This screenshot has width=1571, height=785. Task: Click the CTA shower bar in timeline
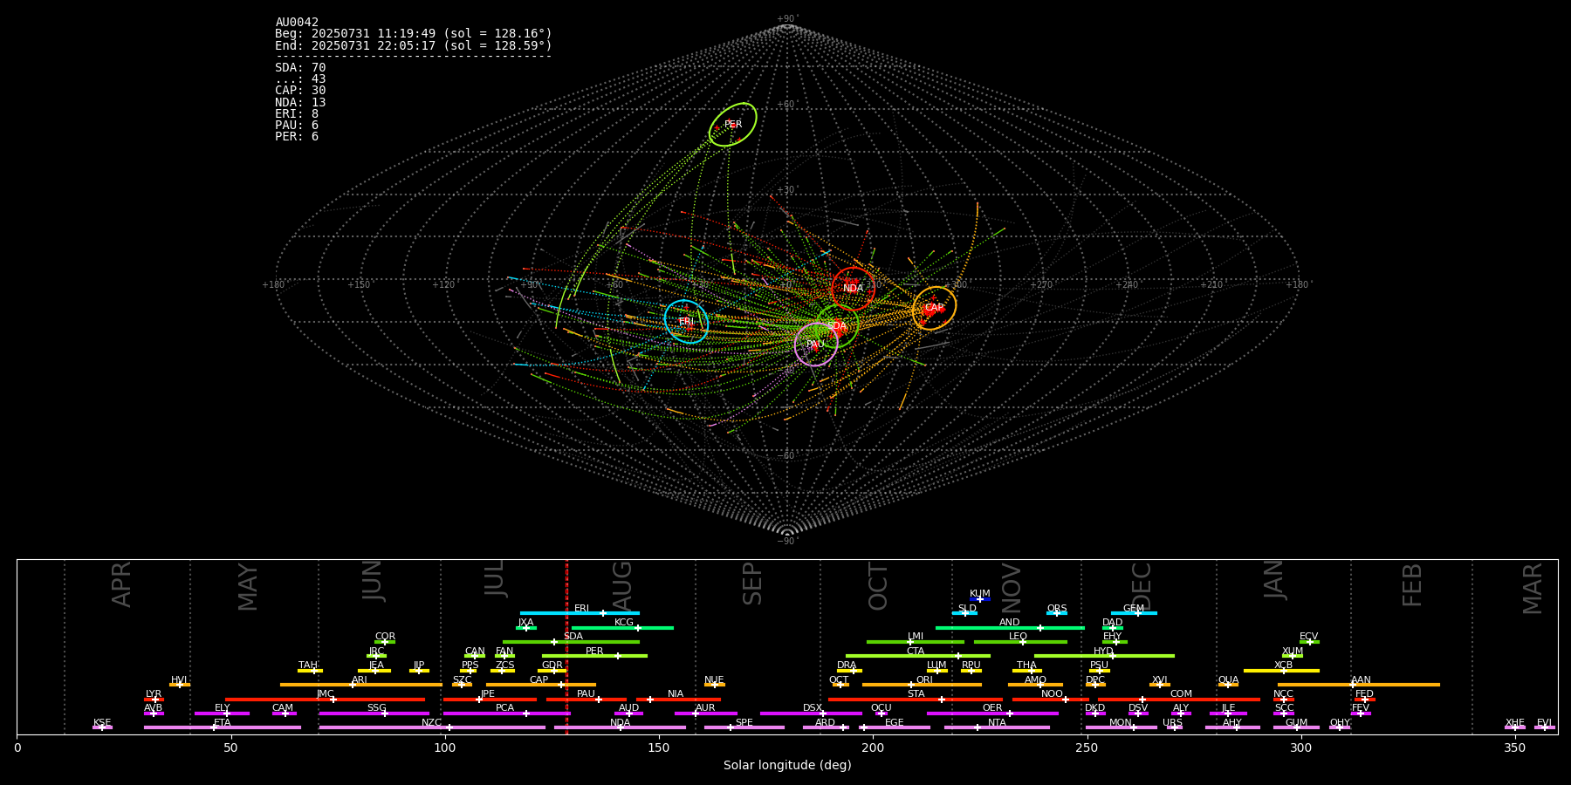918,656
